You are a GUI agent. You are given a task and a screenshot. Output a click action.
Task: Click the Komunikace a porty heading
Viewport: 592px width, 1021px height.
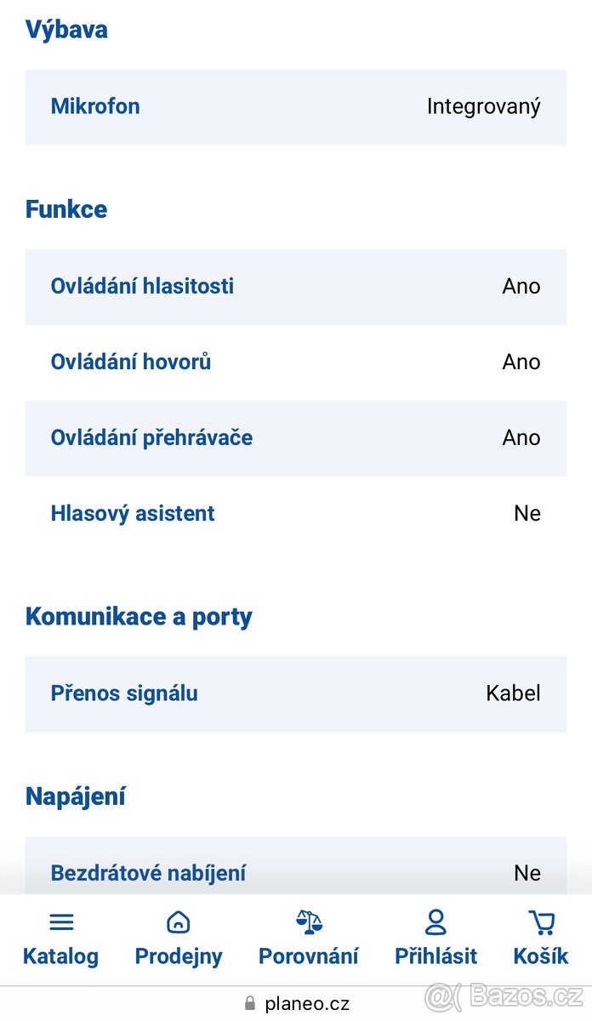(139, 617)
